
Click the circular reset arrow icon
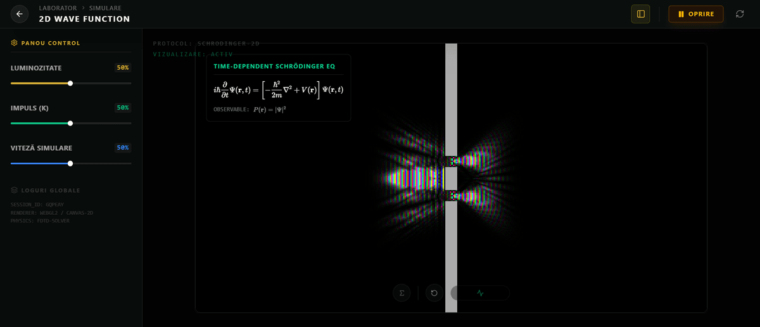(x=434, y=293)
